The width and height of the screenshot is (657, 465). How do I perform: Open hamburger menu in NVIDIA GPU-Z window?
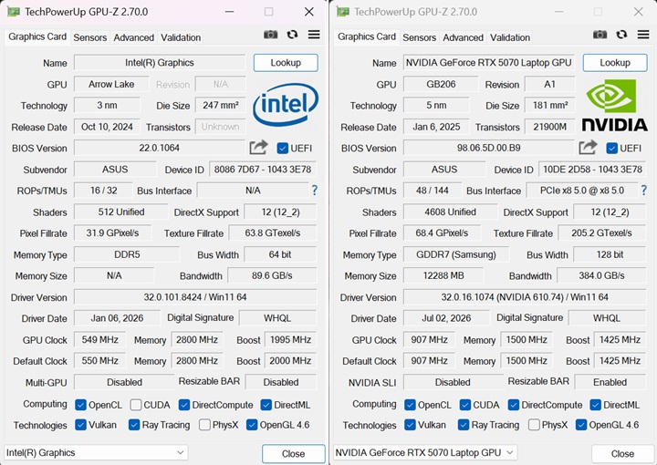coord(643,35)
